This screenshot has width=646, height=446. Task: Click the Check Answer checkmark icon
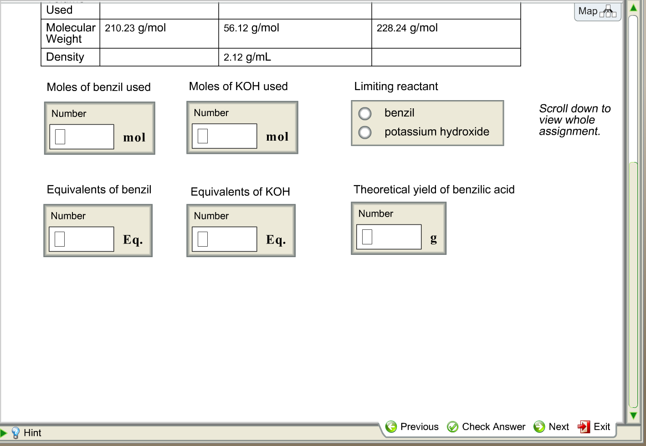[453, 426]
